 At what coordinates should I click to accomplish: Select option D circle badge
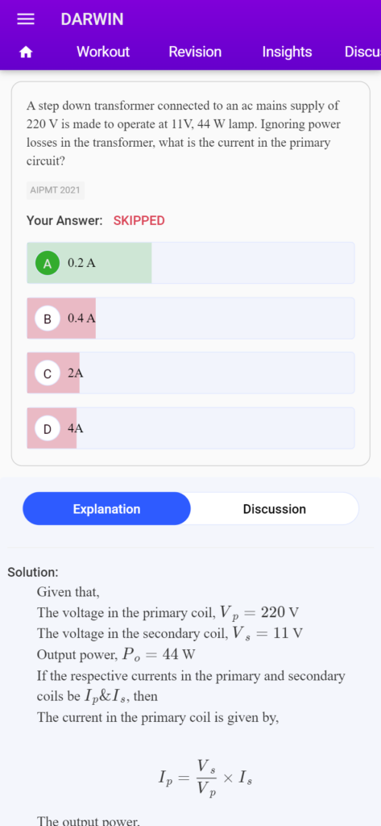[x=48, y=429]
